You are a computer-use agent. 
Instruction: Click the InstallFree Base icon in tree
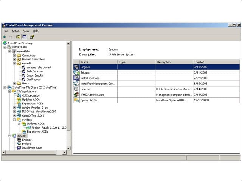click(19, 148)
